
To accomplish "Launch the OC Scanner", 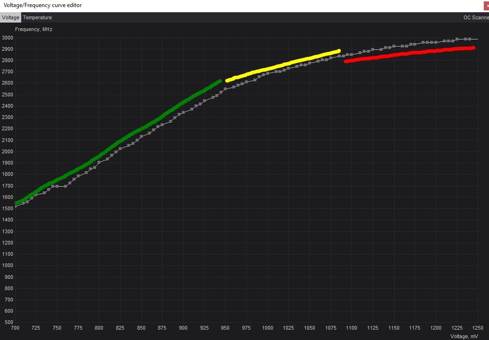I will pos(476,17).
